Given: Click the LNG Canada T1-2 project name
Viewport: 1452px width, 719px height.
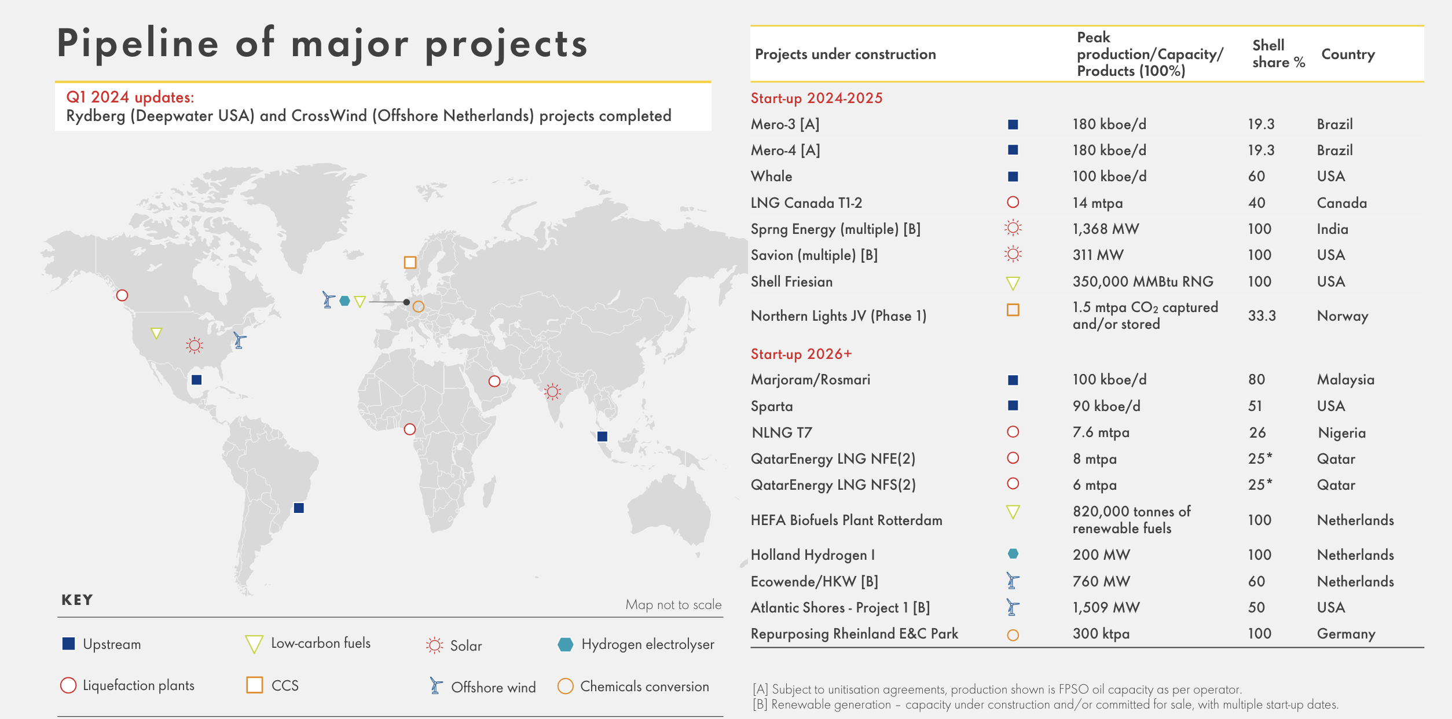Looking at the screenshot, I should (x=807, y=203).
